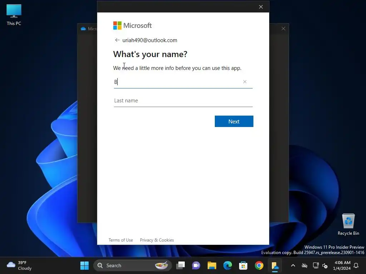Click the taskbar Search box
366x274 pixels.
[132, 265]
